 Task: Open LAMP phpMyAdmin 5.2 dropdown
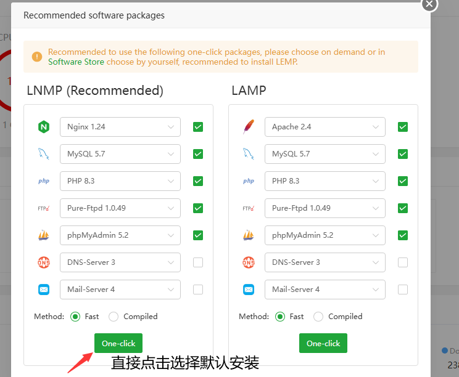(325, 235)
